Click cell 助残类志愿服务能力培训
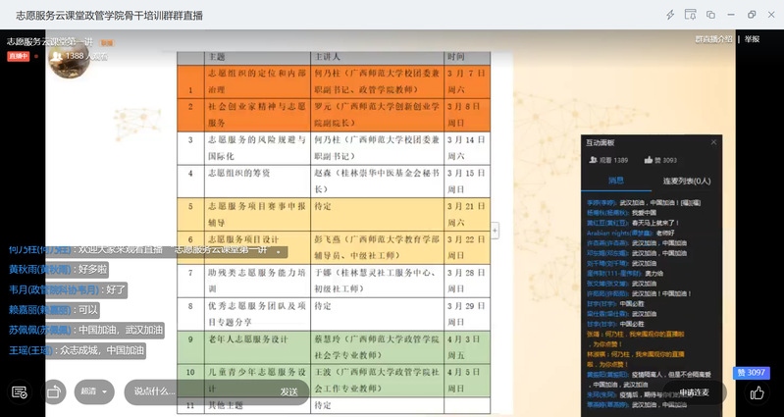The height and width of the screenshot is (417, 784). (257, 281)
